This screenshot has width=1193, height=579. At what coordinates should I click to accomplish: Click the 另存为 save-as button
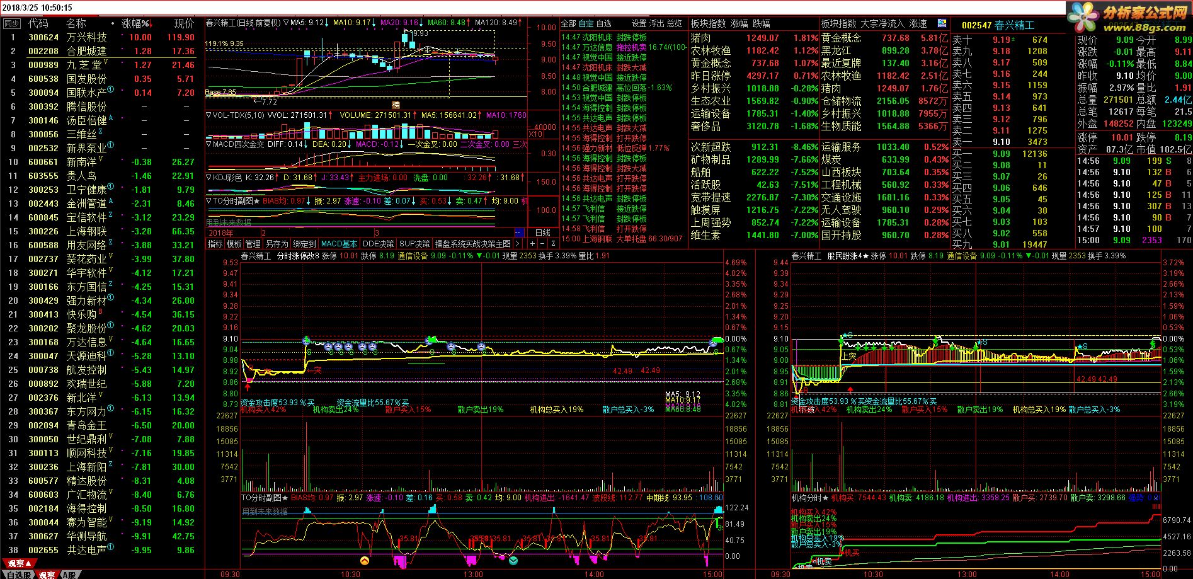click(277, 244)
